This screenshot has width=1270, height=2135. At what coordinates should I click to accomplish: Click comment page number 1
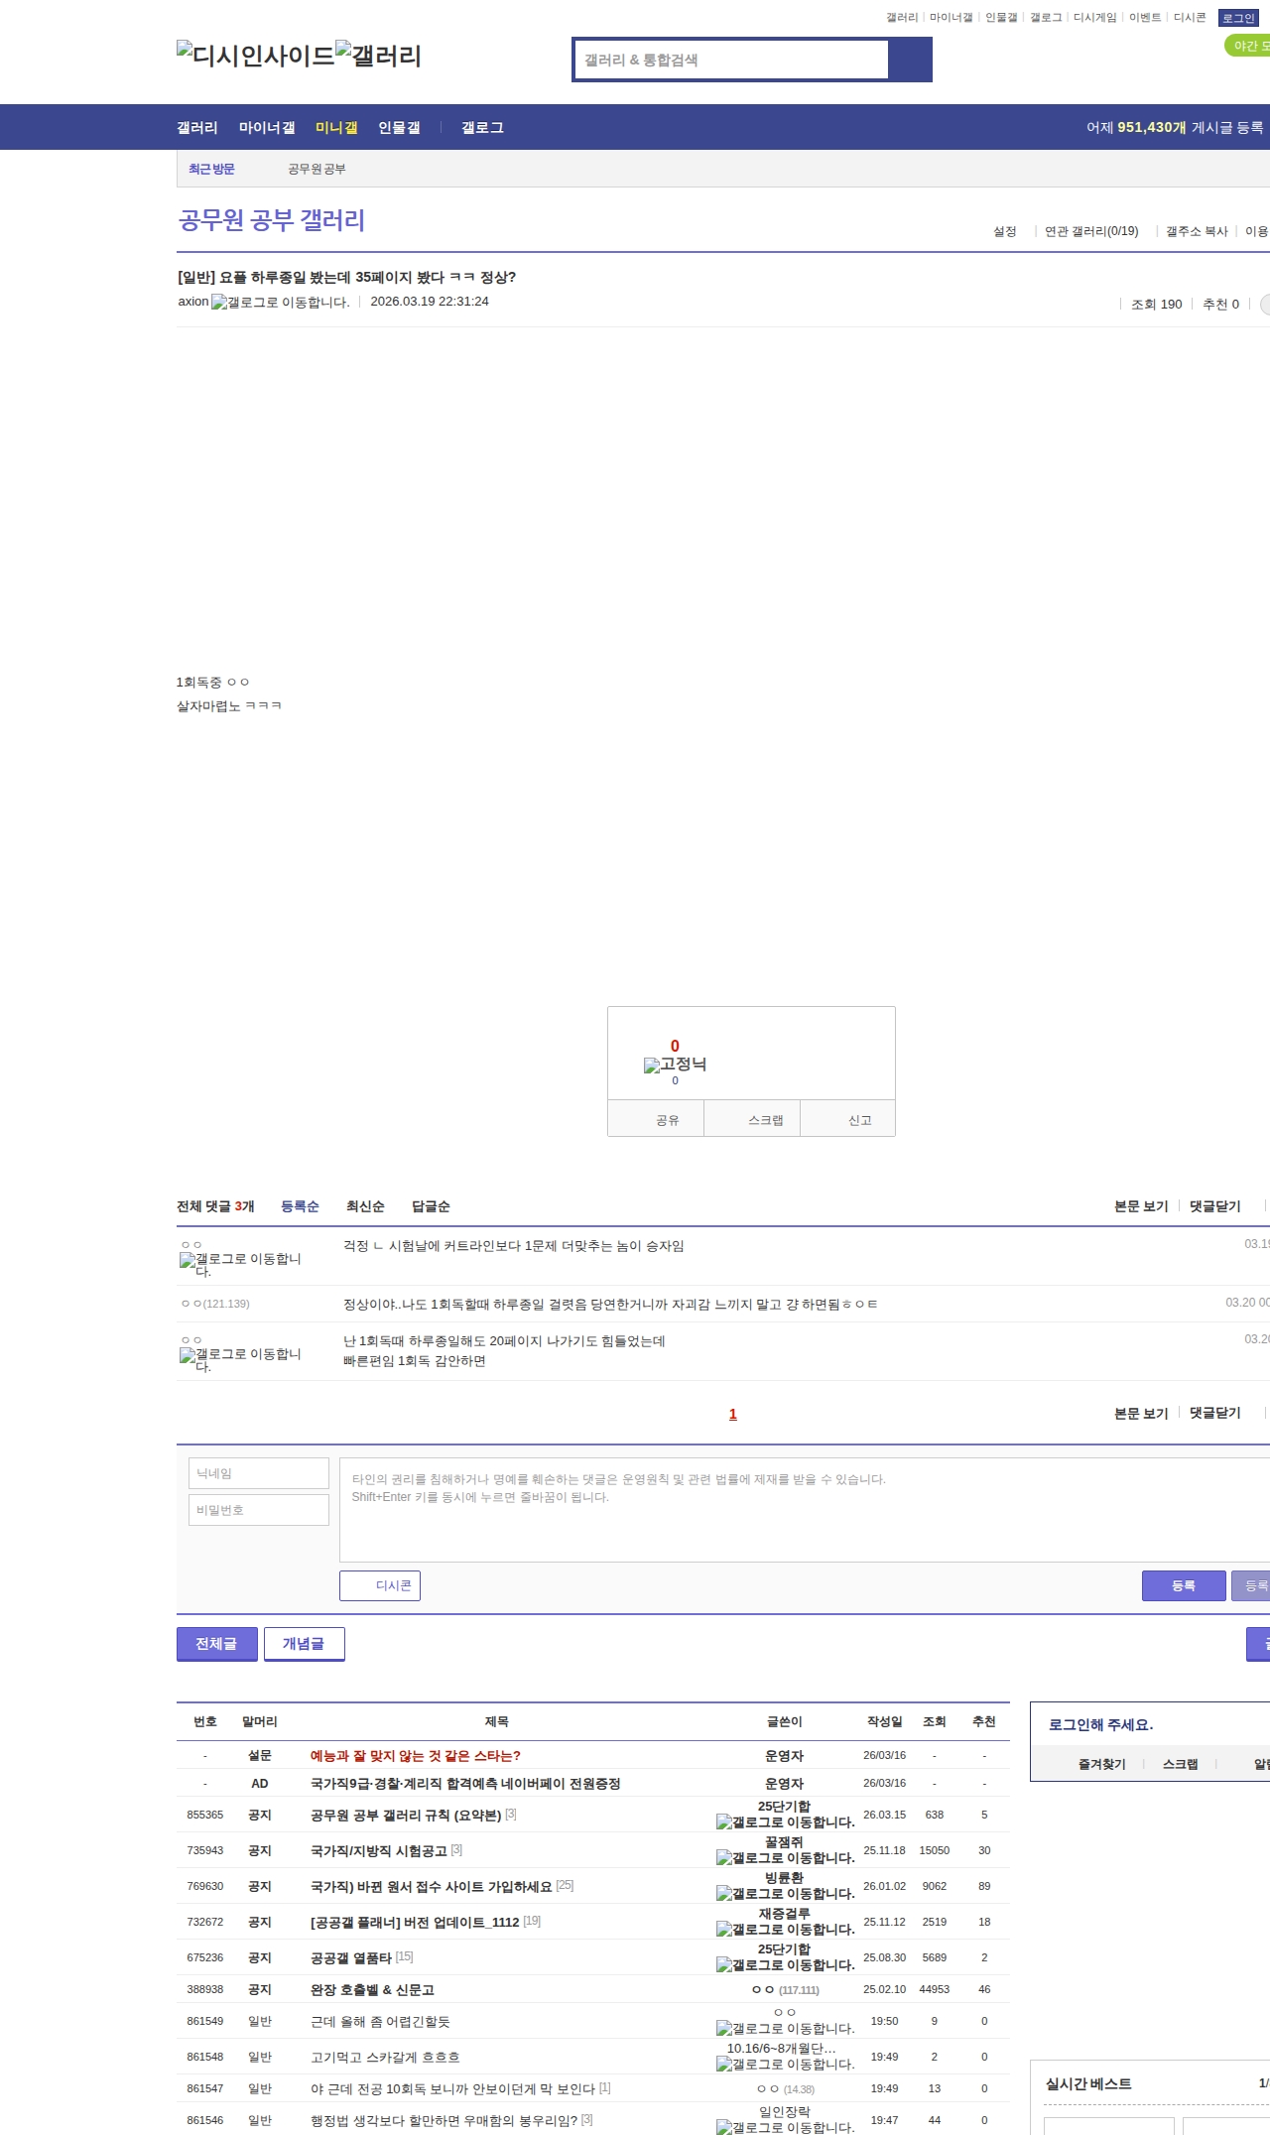coord(733,1414)
